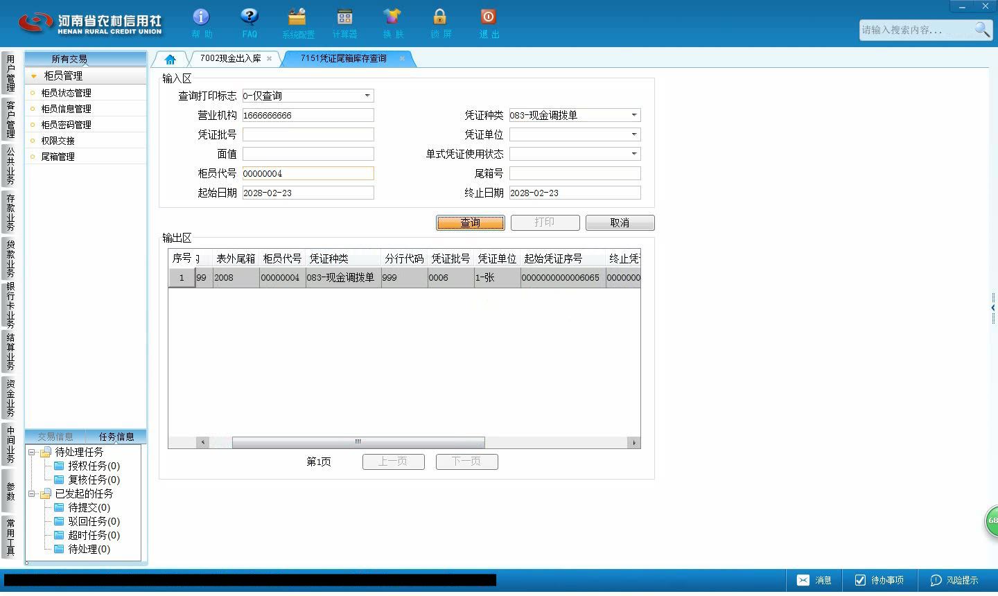Open 消息 messages in status bar

[814, 580]
